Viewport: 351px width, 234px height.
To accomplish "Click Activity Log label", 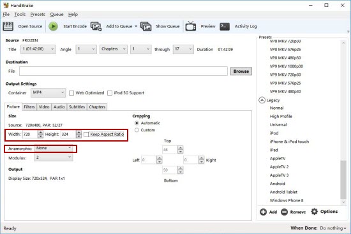I will tap(246, 26).
